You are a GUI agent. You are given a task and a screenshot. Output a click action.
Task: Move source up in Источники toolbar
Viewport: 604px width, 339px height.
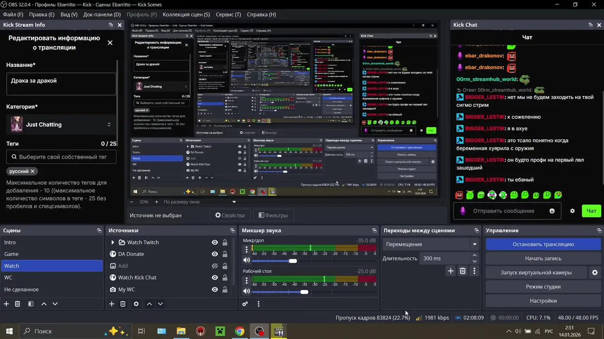[x=150, y=304]
